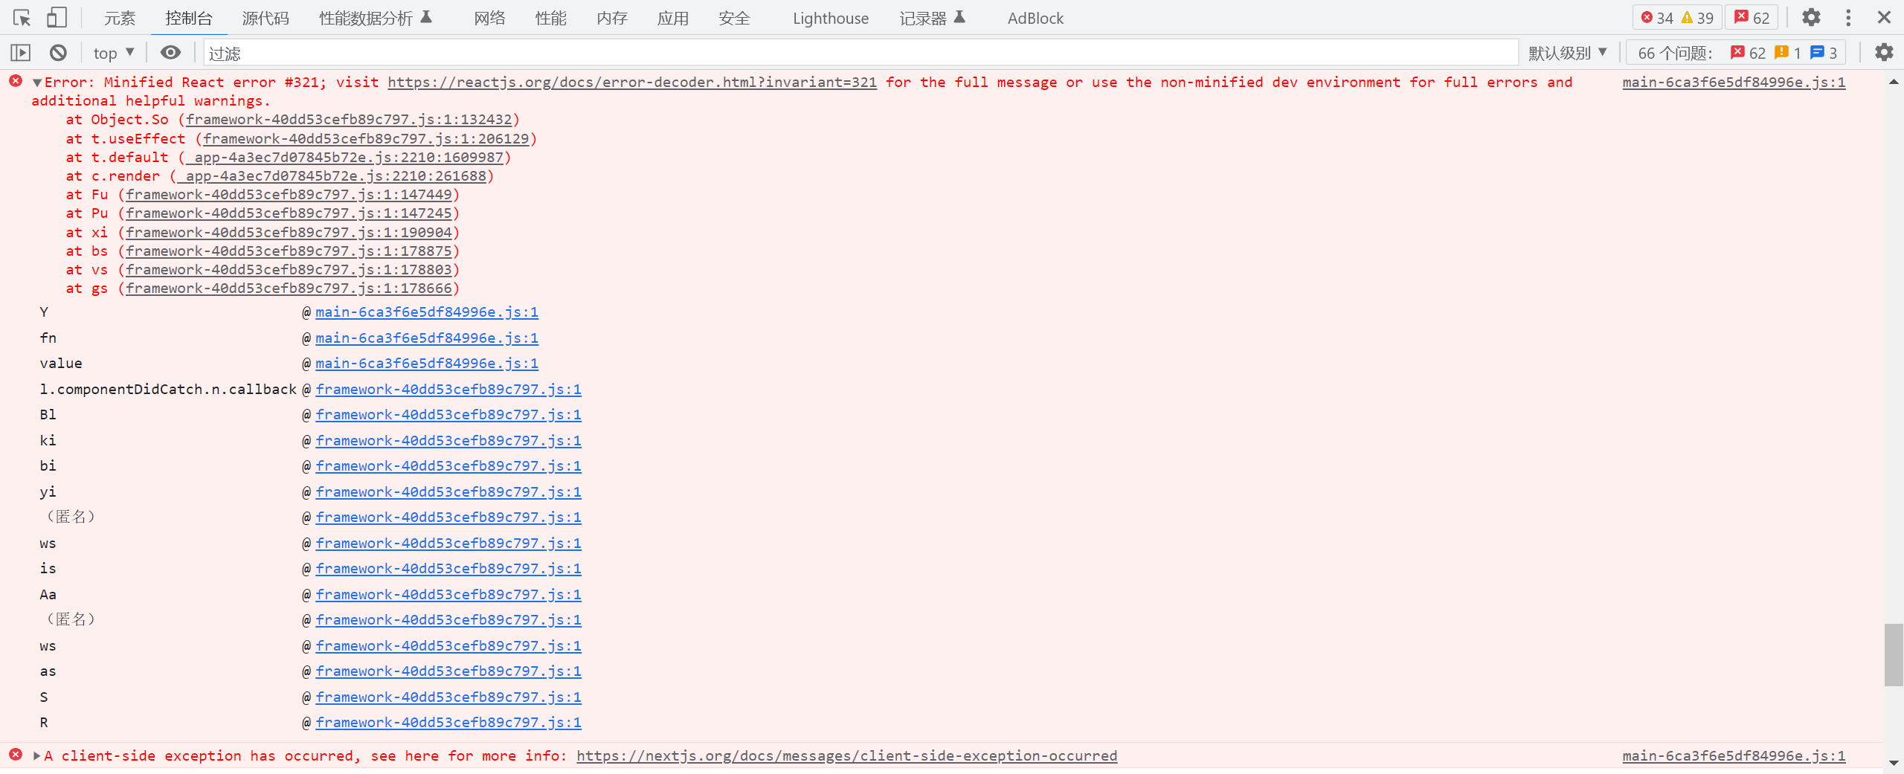Switch to the 元素 tab

point(120,18)
